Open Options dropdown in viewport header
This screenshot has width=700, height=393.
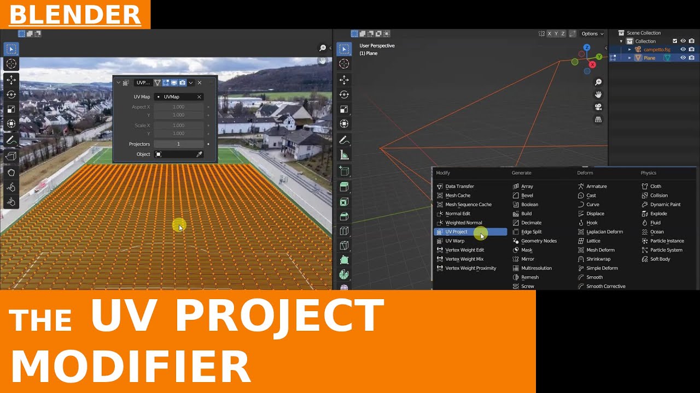click(x=592, y=34)
